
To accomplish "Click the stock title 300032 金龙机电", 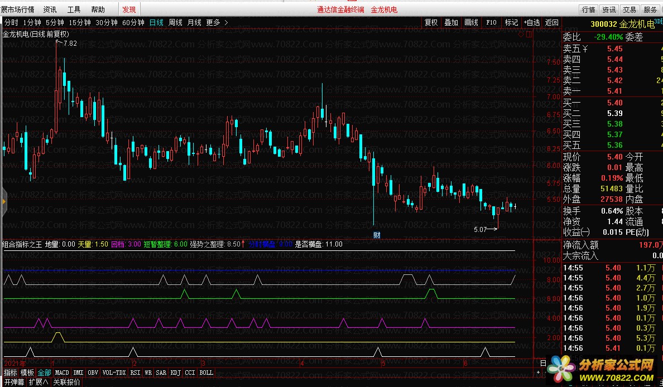I will (x=622, y=24).
